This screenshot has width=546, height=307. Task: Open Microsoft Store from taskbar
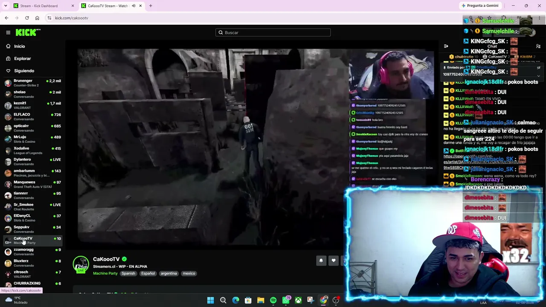click(x=248, y=301)
